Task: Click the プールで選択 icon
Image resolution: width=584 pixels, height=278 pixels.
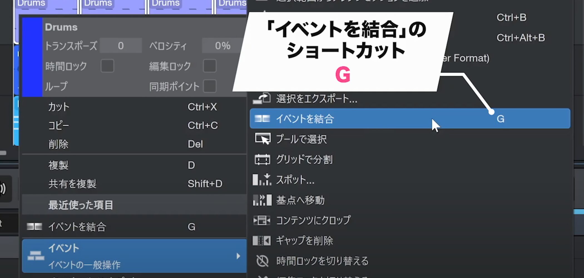Action: [262, 139]
